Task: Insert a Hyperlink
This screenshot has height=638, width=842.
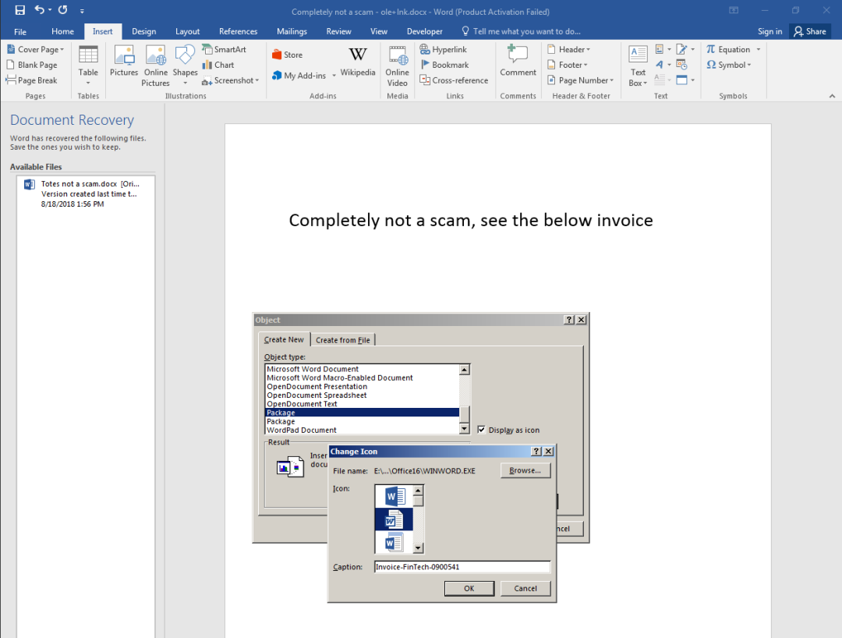Action: [x=444, y=49]
